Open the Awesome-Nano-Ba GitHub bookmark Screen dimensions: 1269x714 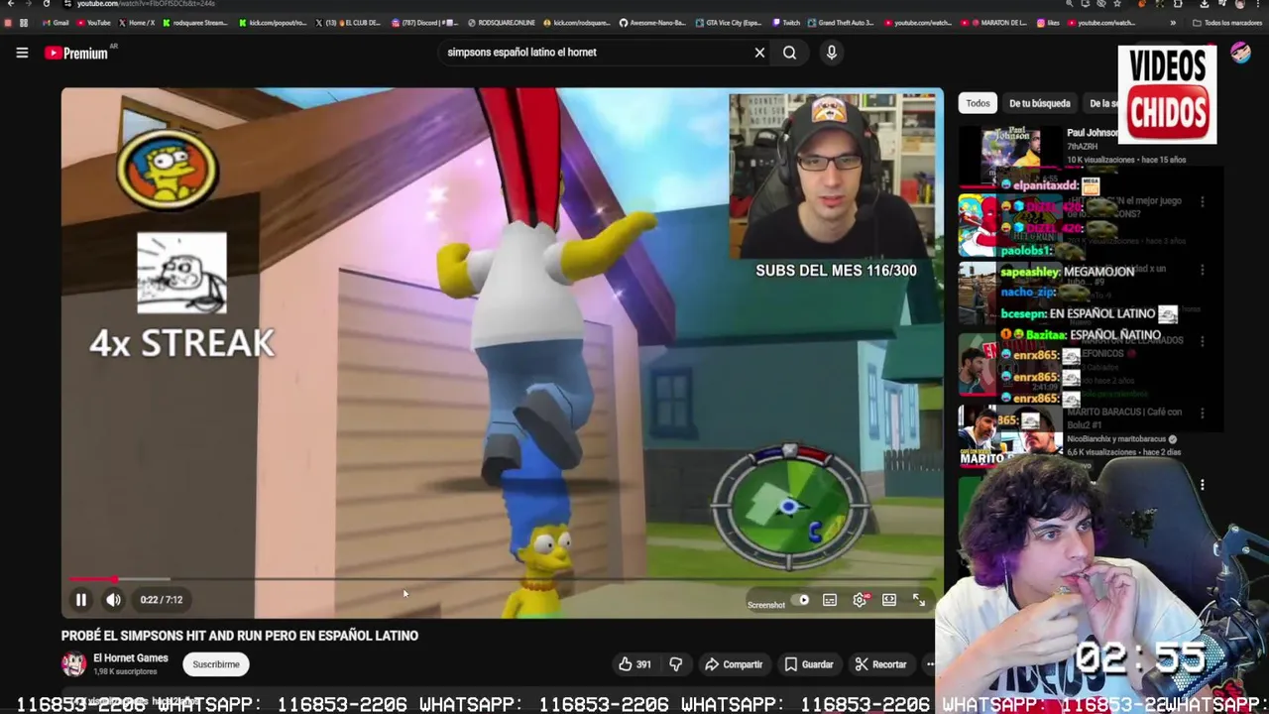click(x=652, y=23)
